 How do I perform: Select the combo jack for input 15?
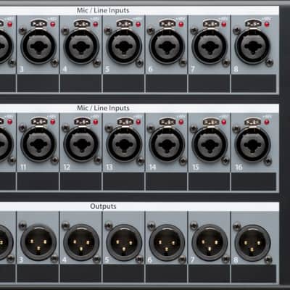[x=210, y=144]
